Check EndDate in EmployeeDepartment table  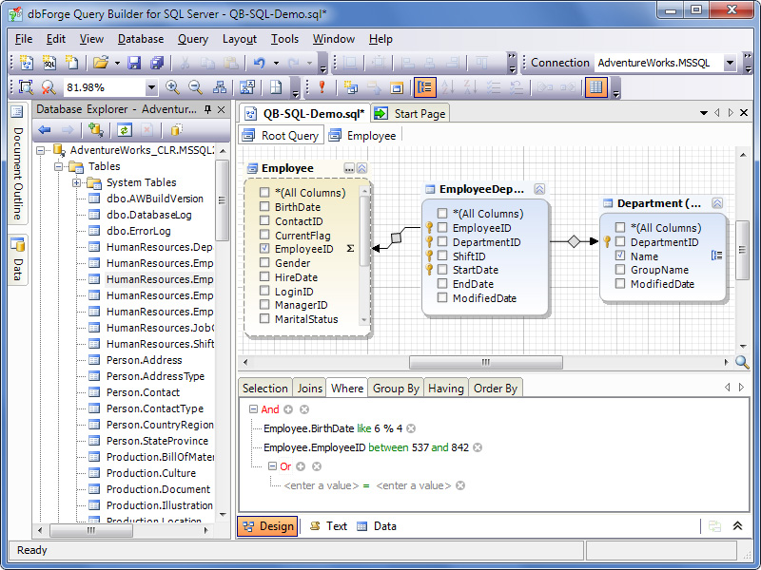point(442,283)
